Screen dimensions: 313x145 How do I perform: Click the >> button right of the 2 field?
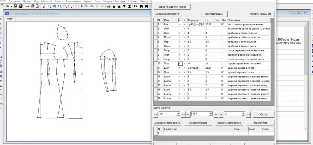coord(248,114)
